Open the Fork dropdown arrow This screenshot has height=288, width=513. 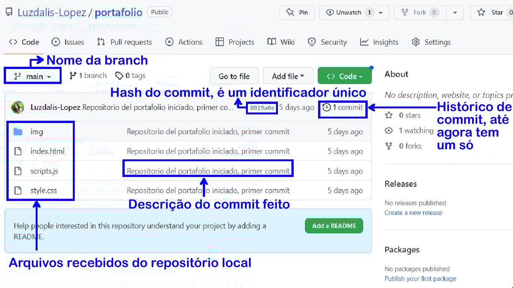tap(455, 13)
